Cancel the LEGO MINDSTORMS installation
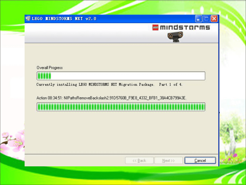Image resolution: width=246 pixels, height=185 pixels. 200,160
